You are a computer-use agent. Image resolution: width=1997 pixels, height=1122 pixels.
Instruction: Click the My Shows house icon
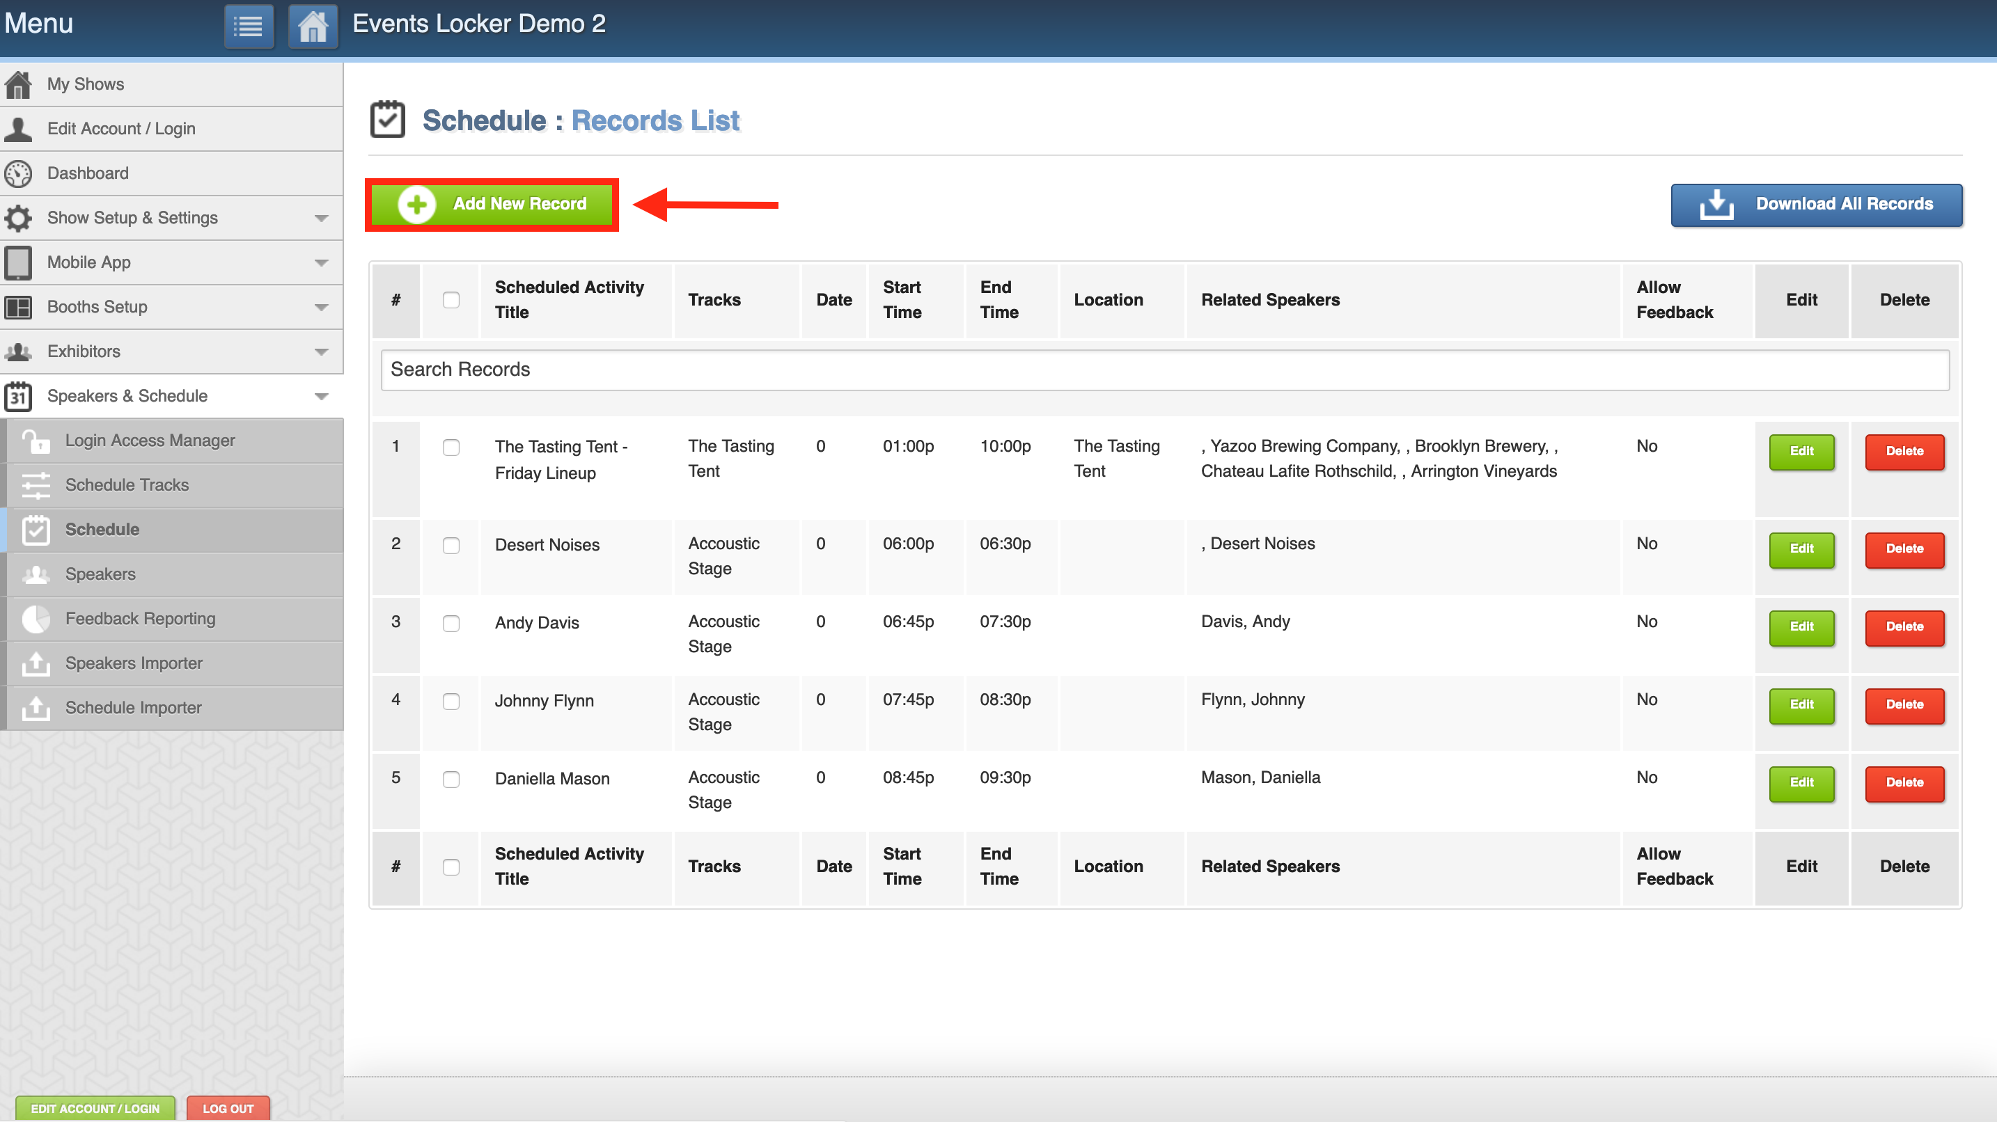[x=18, y=84]
